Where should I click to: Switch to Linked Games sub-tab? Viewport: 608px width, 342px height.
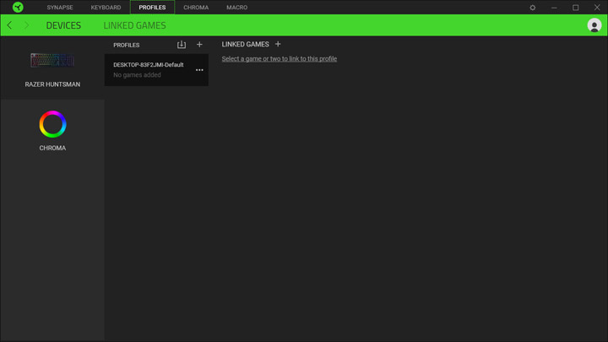[134, 25]
